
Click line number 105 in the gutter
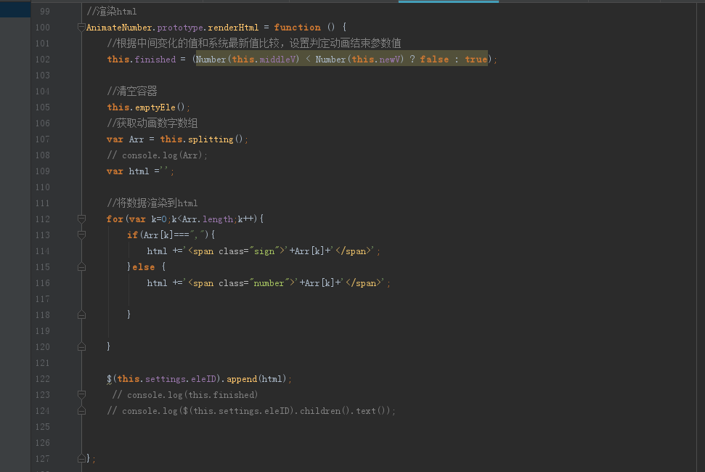click(43, 107)
